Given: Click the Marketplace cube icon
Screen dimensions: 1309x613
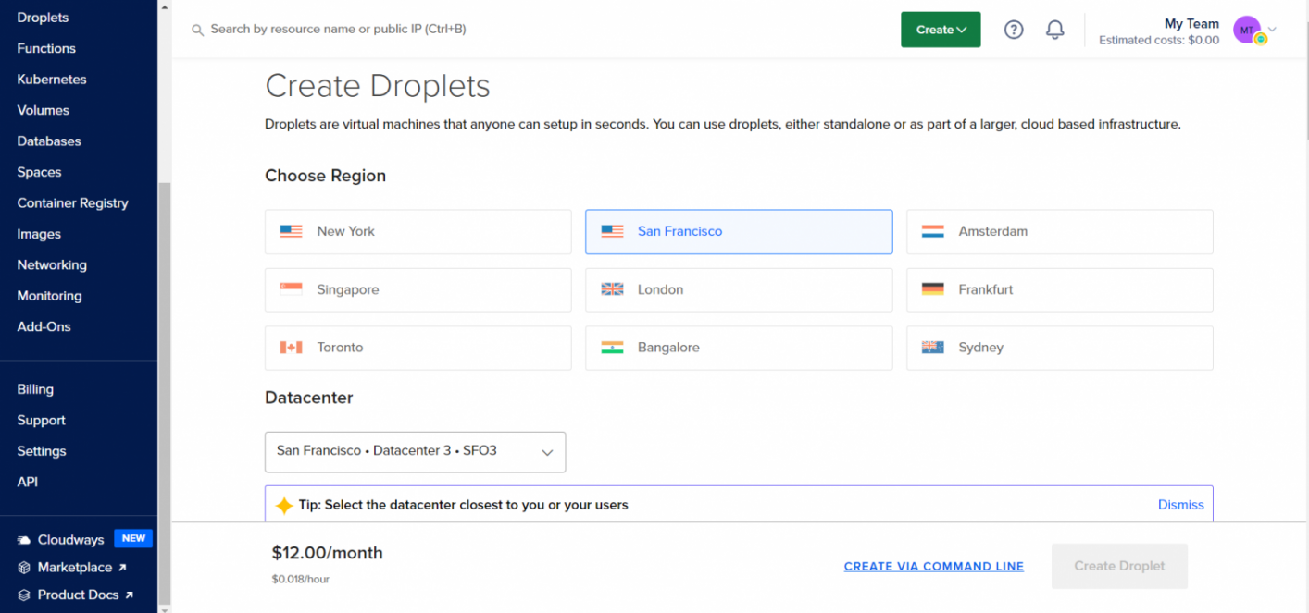Looking at the screenshot, I should pyautogui.click(x=24, y=568).
